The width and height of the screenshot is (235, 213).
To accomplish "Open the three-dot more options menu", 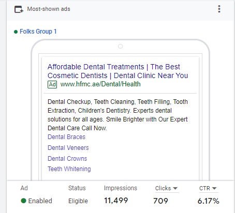I will 219,9.
